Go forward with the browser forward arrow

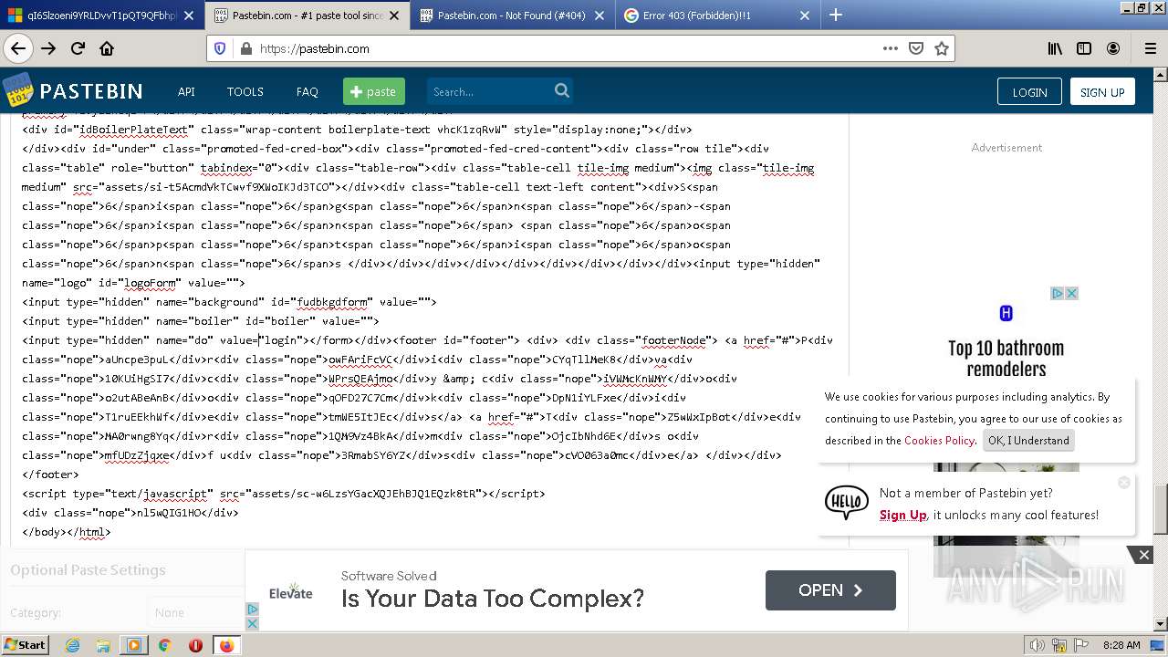[48, 48]
